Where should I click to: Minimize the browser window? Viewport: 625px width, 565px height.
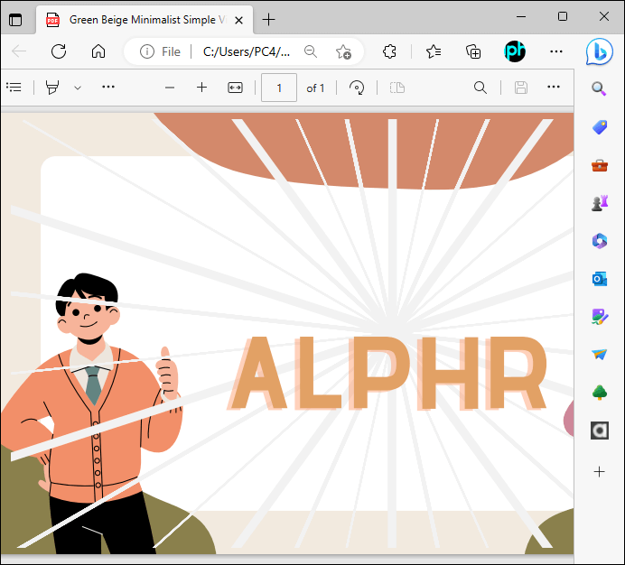coord(520,17)
